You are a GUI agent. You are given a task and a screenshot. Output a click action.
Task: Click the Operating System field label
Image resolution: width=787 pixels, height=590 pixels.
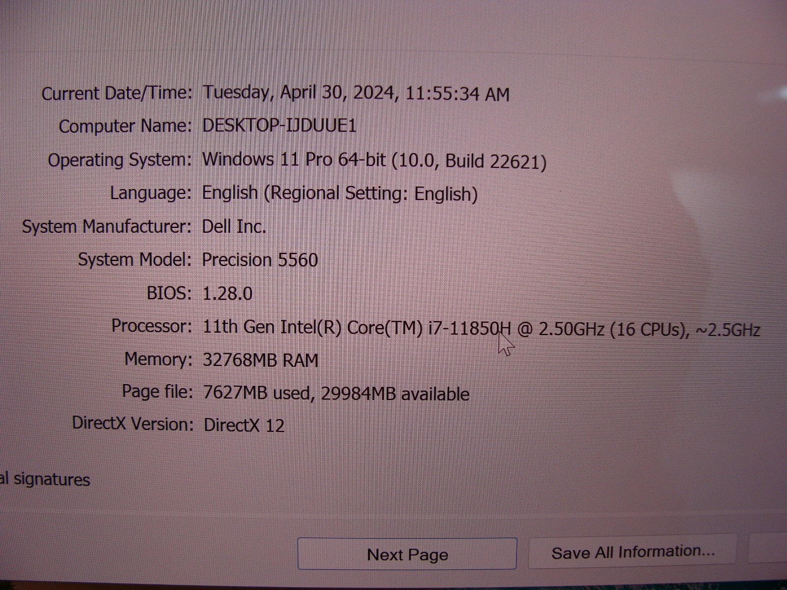pyautogui.click(x=119, y=160)
